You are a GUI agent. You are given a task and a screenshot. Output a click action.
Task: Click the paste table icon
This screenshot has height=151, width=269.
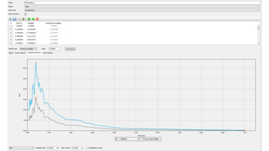[x=24, y=19]
